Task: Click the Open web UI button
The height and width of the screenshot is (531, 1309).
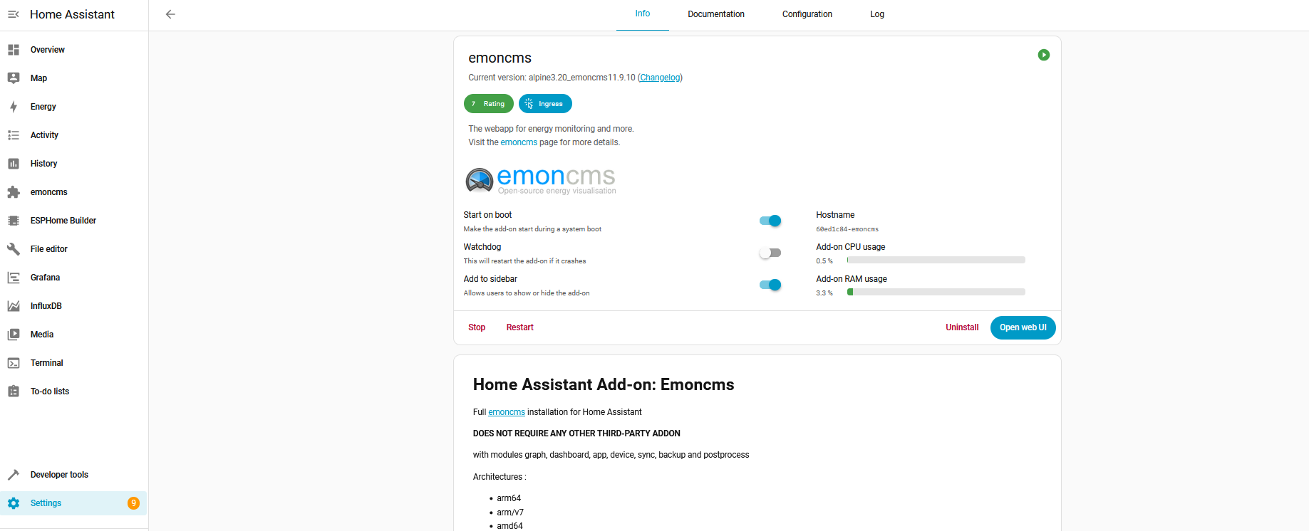Action: tap(1023, 327)
